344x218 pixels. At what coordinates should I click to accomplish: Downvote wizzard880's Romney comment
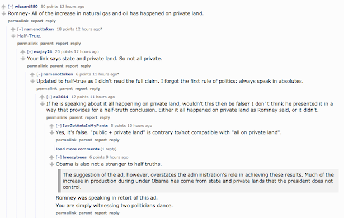pos(3,13)
